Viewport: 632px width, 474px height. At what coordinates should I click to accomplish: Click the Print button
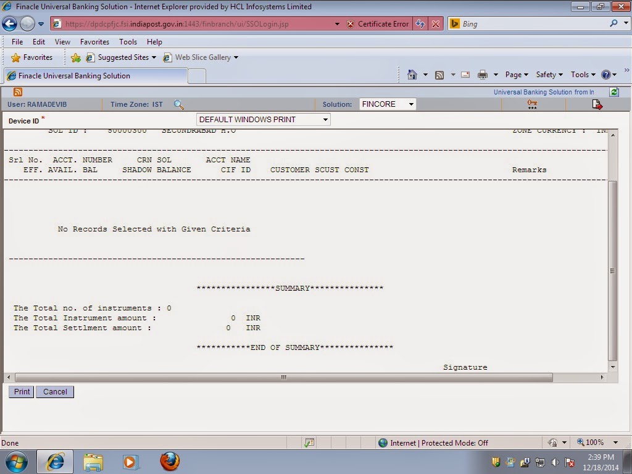coord(20,391)
